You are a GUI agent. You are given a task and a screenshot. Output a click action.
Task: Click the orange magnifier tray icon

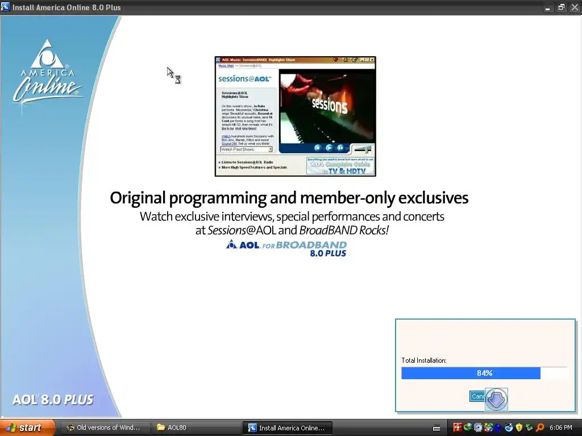point(540,427)
